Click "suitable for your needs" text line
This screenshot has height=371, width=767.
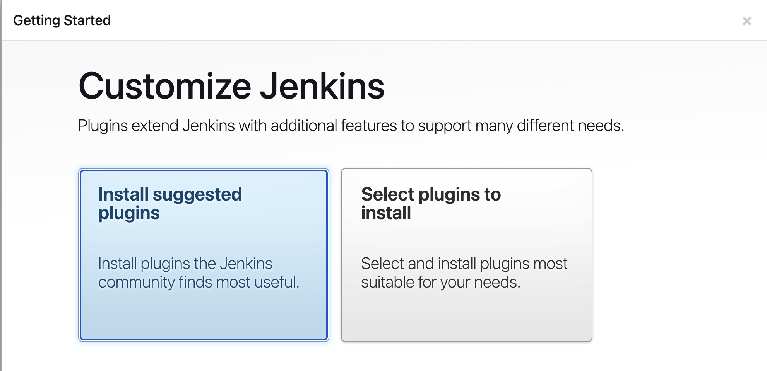[x=440, y=283]
